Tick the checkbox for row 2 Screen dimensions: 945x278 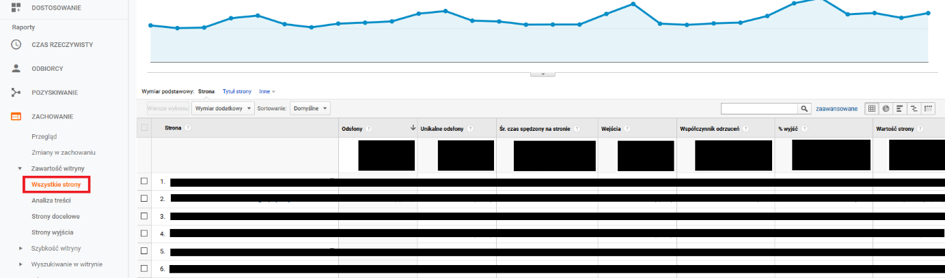pos(144,198)
